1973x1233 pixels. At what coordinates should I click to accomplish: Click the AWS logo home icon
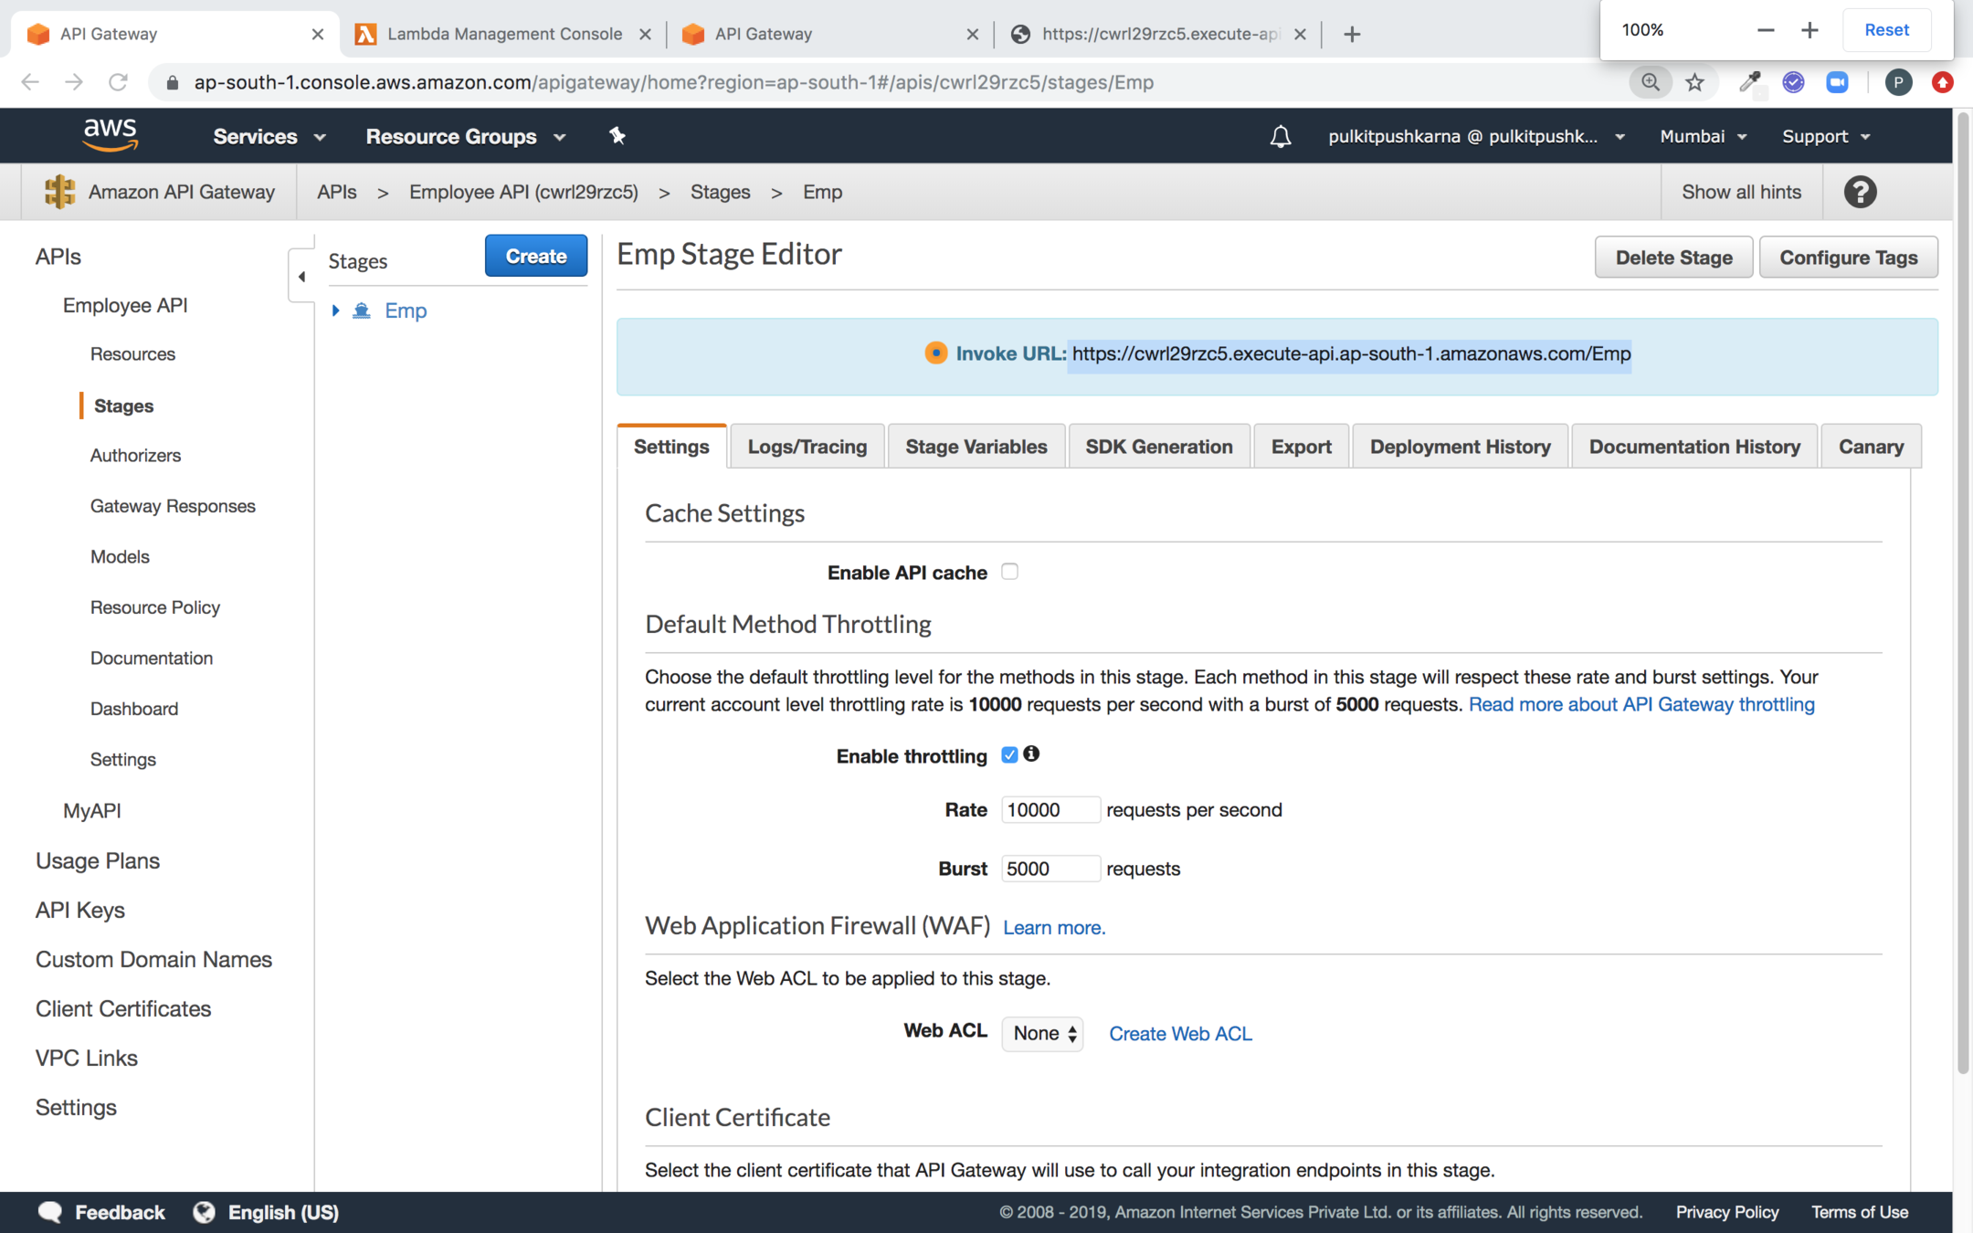click(x=110, y=135)
